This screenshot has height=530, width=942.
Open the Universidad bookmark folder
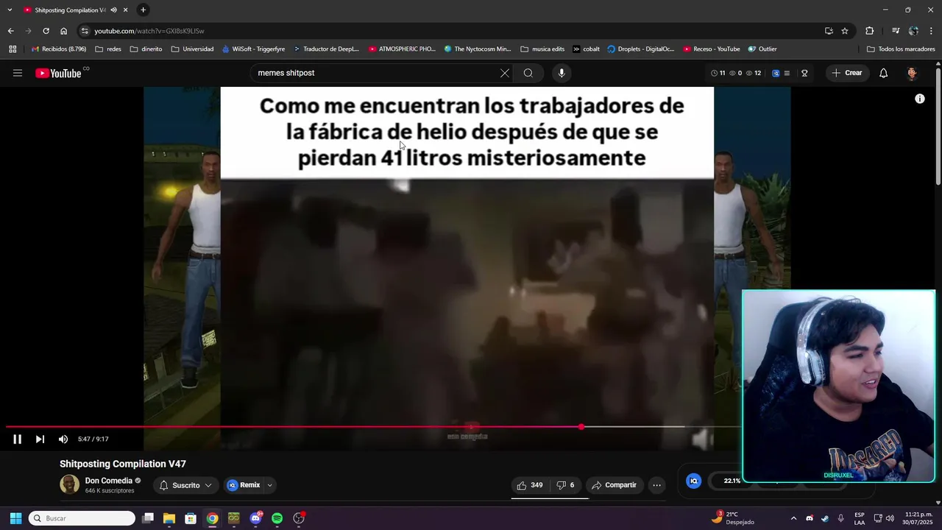tap(192, 49)
